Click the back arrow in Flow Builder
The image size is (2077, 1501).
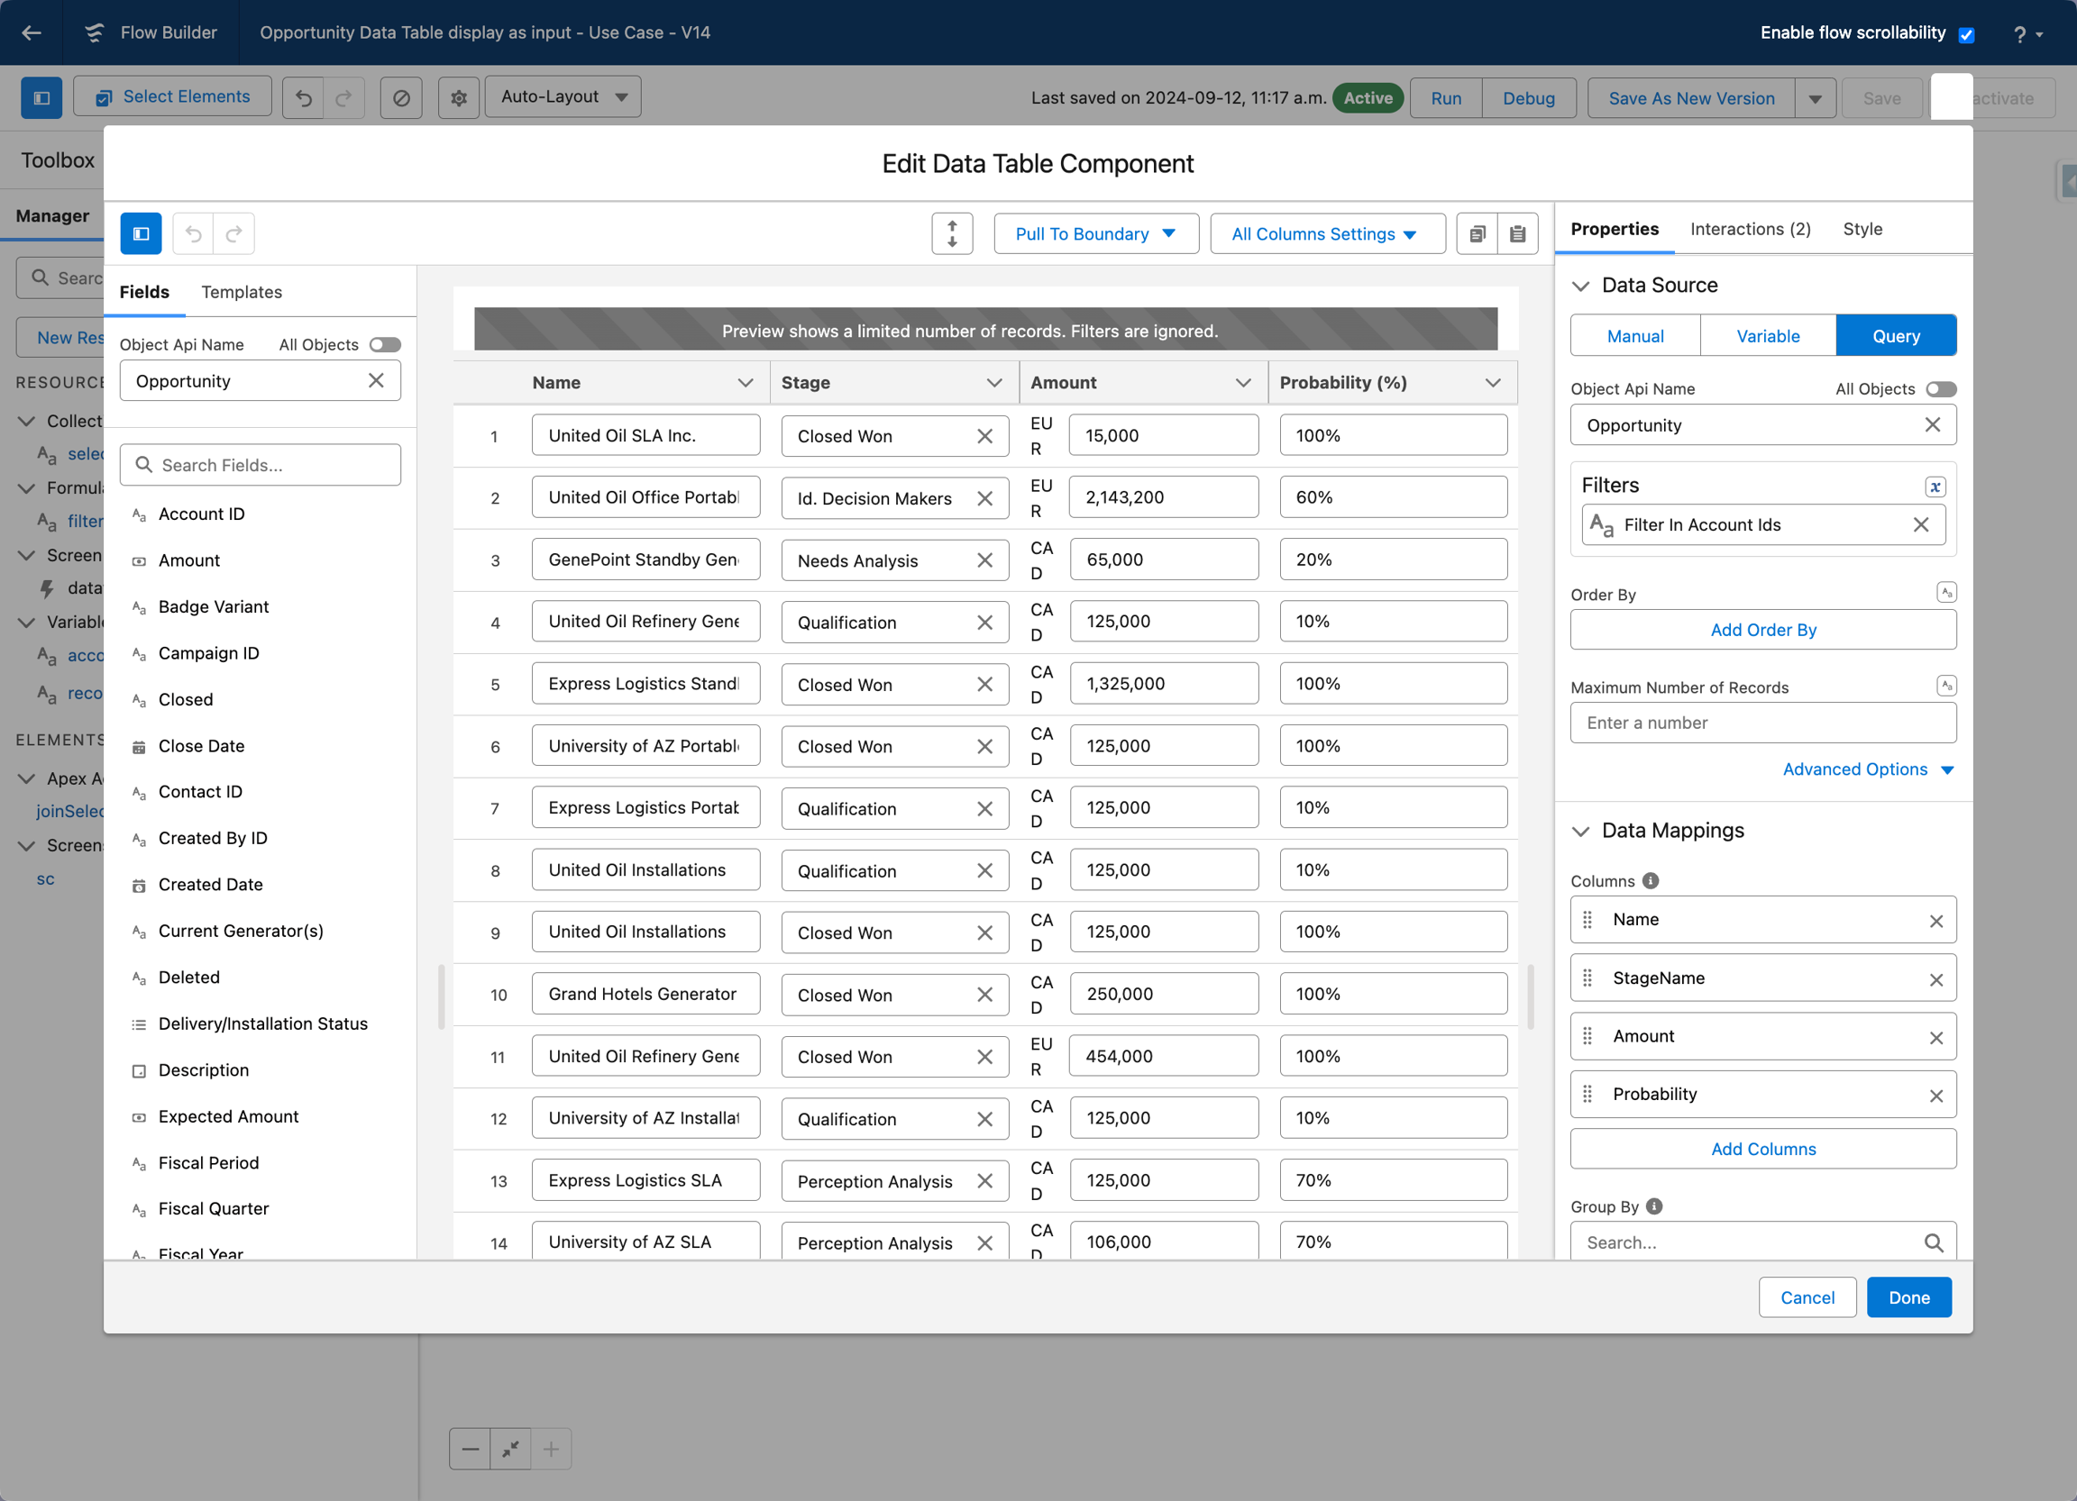[32, 33]
